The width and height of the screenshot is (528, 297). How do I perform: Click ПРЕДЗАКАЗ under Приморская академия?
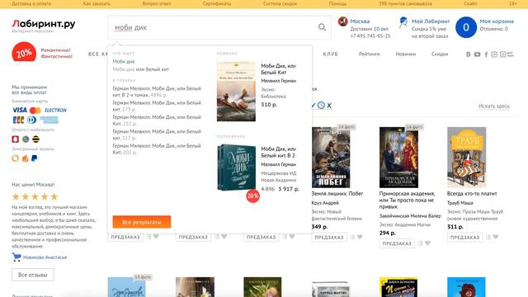[x=397, y=243]
